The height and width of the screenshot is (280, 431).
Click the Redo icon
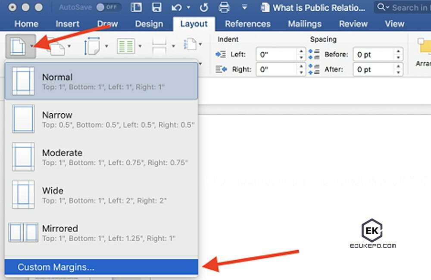pyautogui.click(x=204, y=7)
